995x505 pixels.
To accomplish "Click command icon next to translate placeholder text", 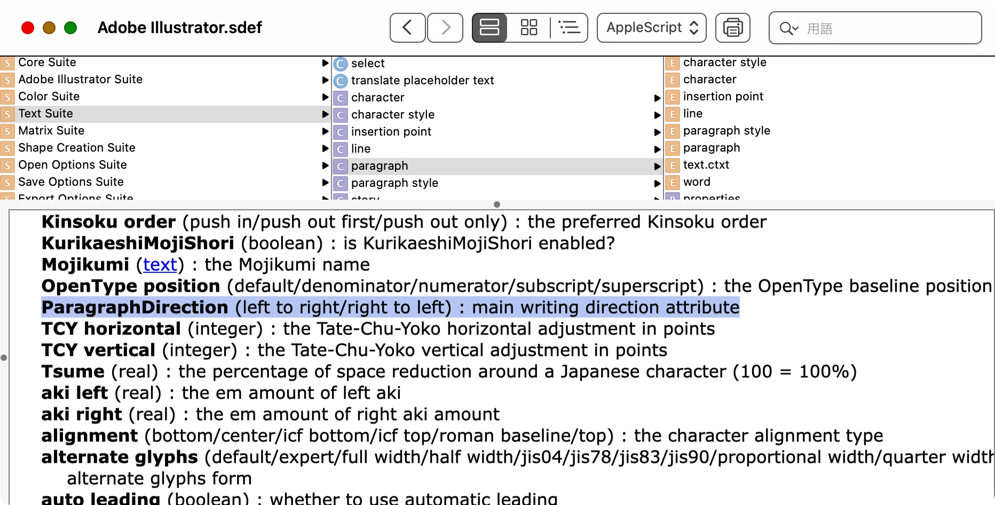I will pyautogui.click(x=341, y=81).
